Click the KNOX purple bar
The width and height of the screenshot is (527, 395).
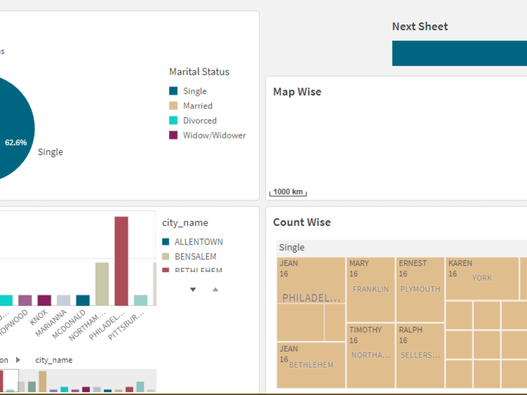[44, 300]
